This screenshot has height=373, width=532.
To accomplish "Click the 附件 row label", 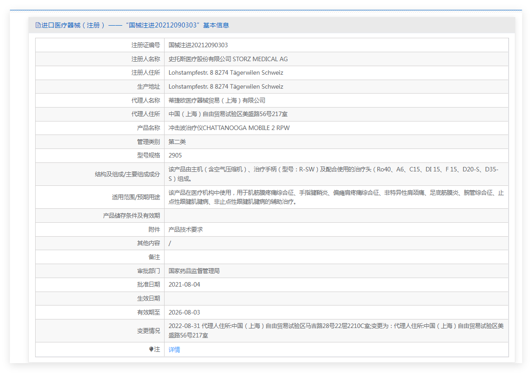I will [x=154, y=229].
